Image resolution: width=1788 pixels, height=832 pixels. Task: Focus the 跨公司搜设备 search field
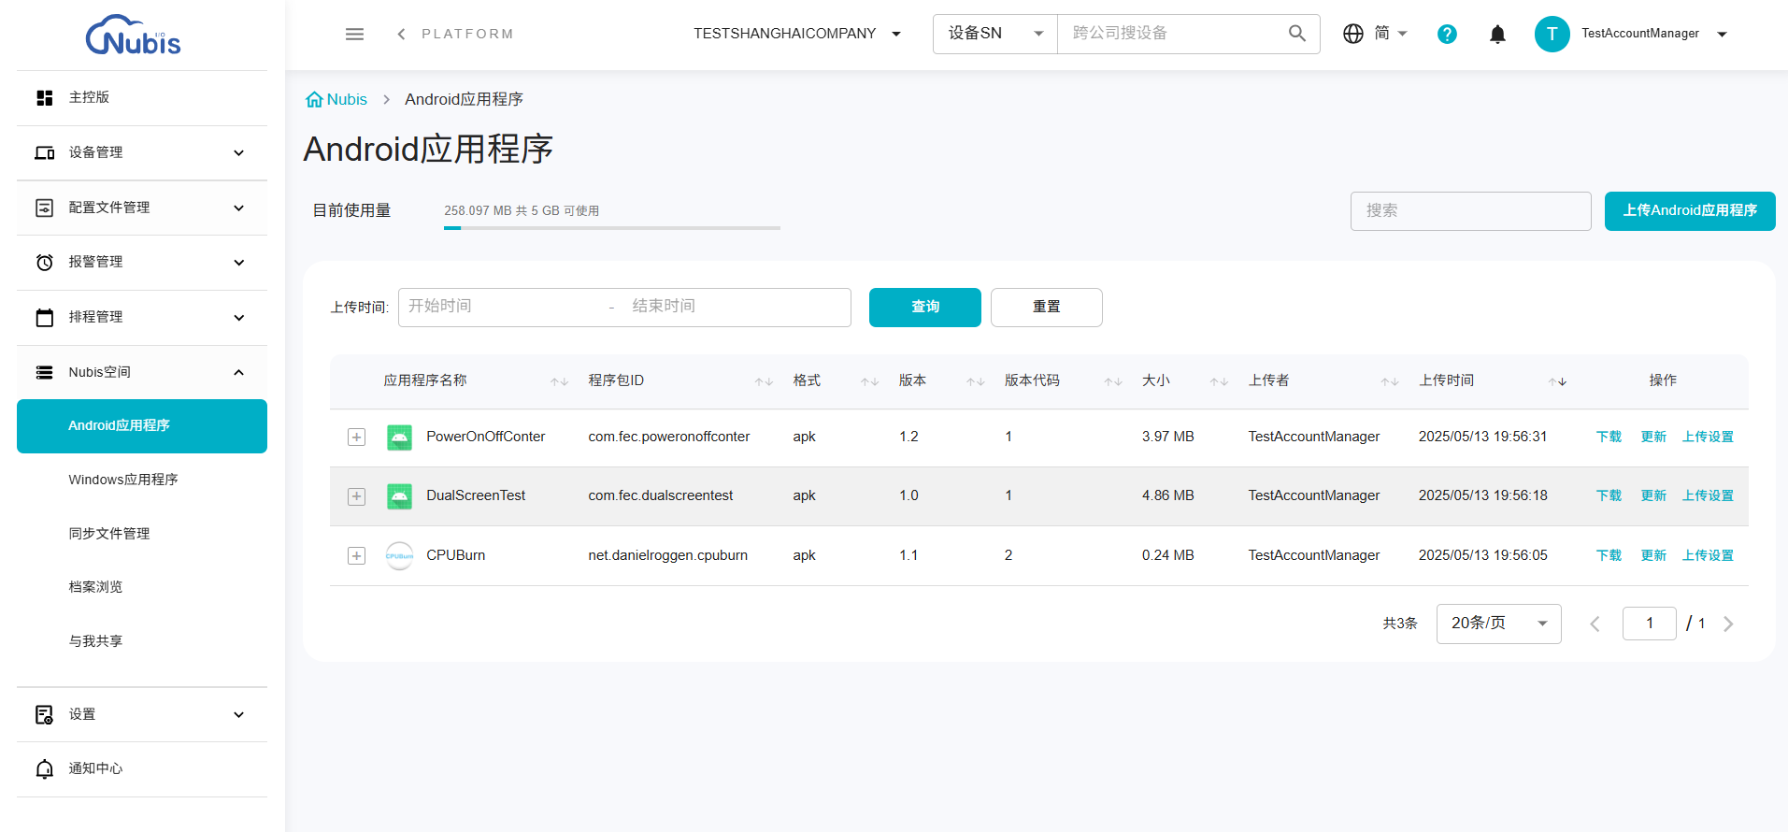(1173, 34)
